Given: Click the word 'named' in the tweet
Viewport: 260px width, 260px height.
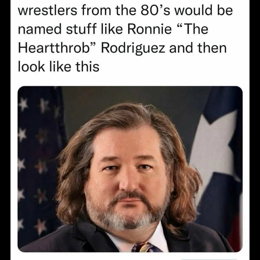Looking at the screenshot, I should (x=39, y=29).
